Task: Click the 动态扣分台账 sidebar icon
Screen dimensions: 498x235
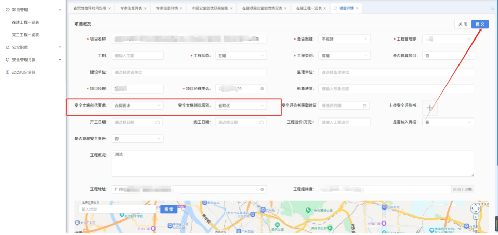Action: (7, 72)
